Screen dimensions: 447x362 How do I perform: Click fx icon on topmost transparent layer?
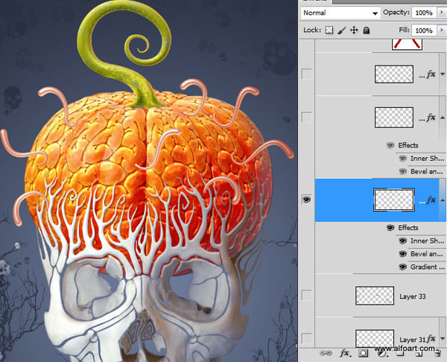431,74
